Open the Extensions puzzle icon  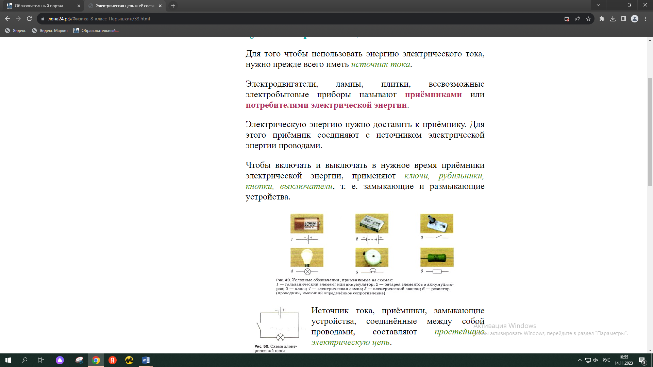(x=602, y=19)
